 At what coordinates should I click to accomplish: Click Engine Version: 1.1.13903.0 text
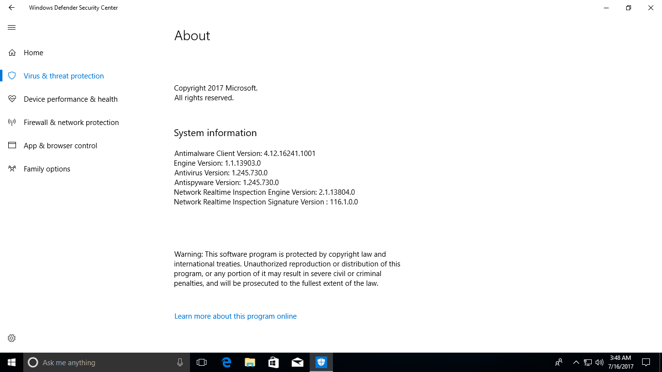(217, 163)
